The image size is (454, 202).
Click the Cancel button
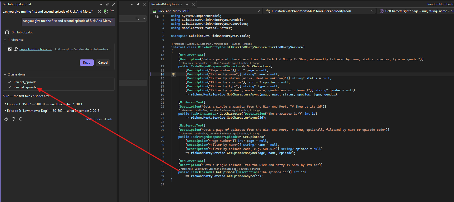103,63
